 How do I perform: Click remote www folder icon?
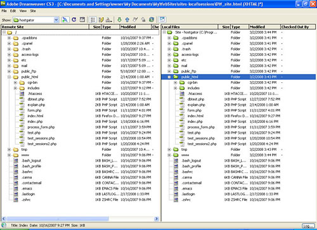[16, 155]
